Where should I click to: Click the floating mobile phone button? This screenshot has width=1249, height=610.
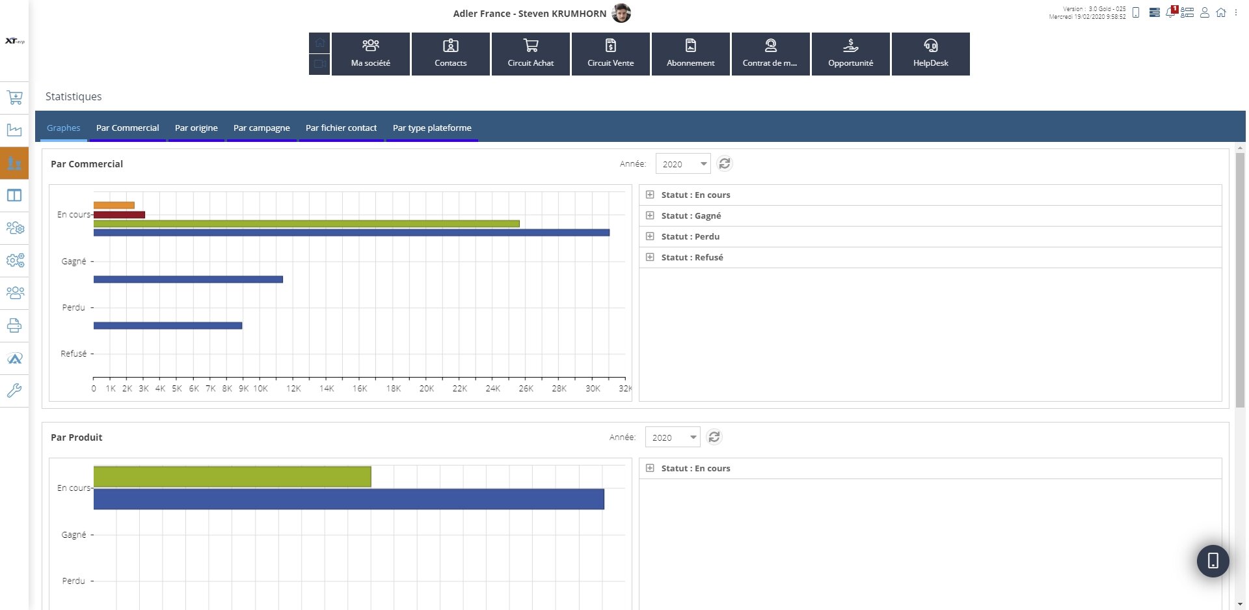(1213, 561)
